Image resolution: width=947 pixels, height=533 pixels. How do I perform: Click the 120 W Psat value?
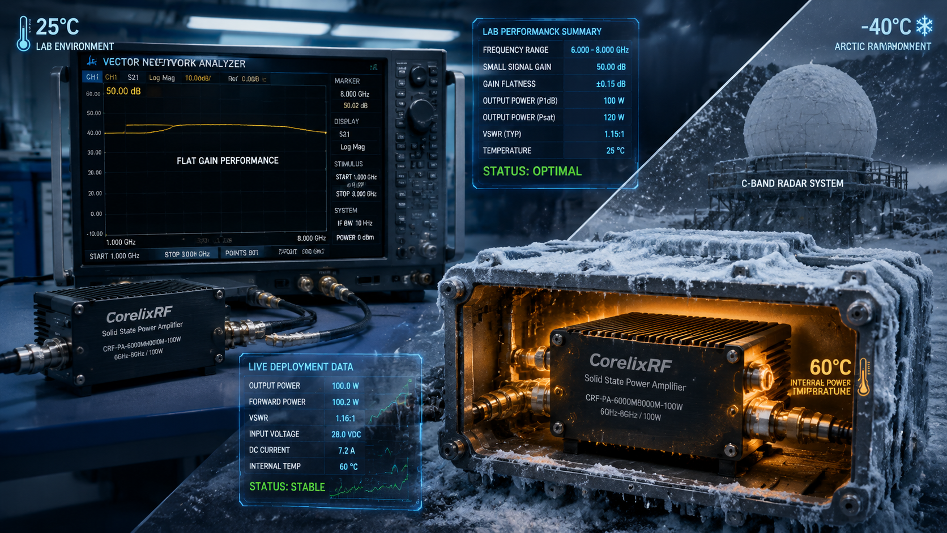(614, 117)
